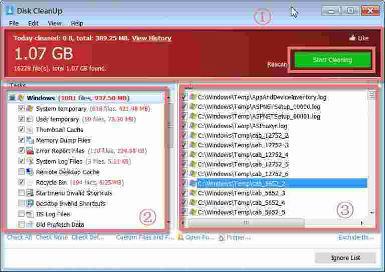Check the IIS Log Files checkbox
This screenshot has width=385, height=272.
coord(22,213)
